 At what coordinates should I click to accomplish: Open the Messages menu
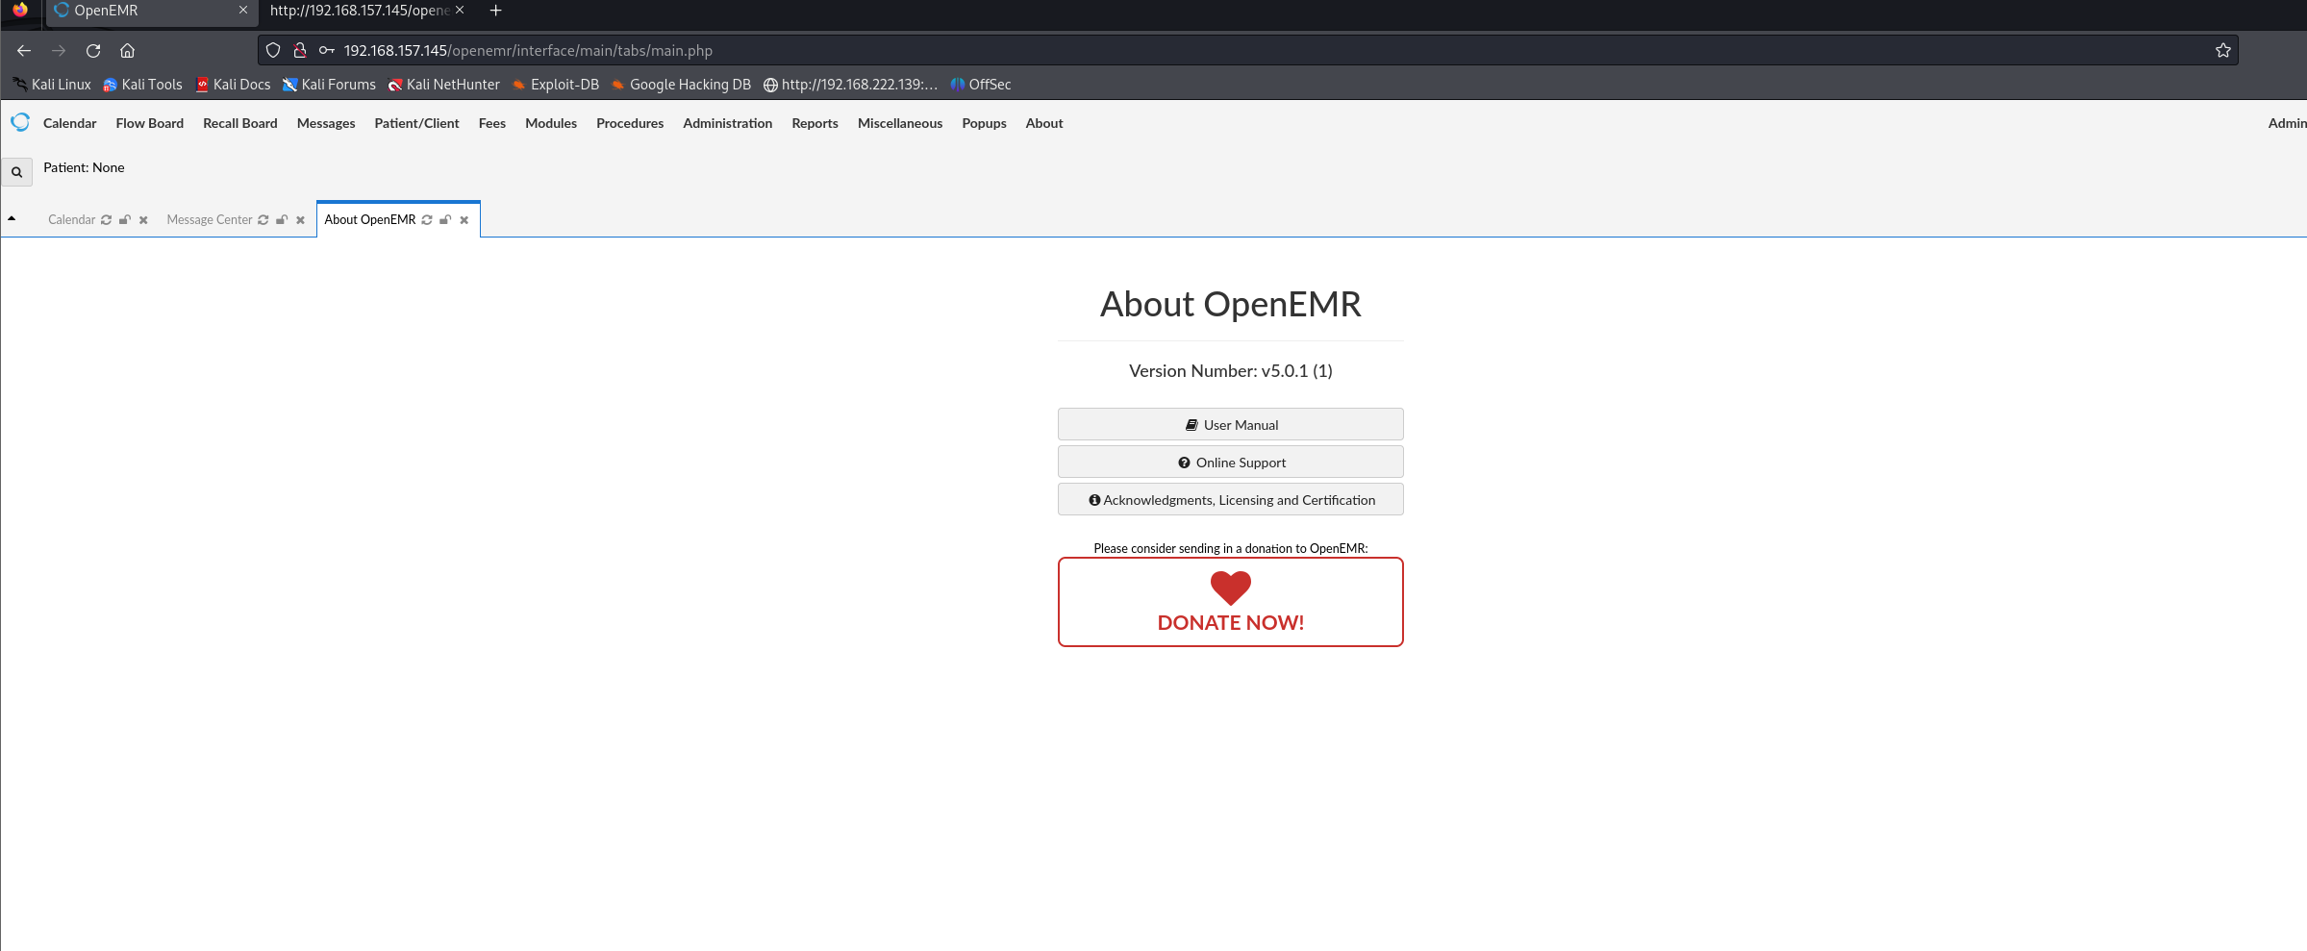tap(326, 123)
